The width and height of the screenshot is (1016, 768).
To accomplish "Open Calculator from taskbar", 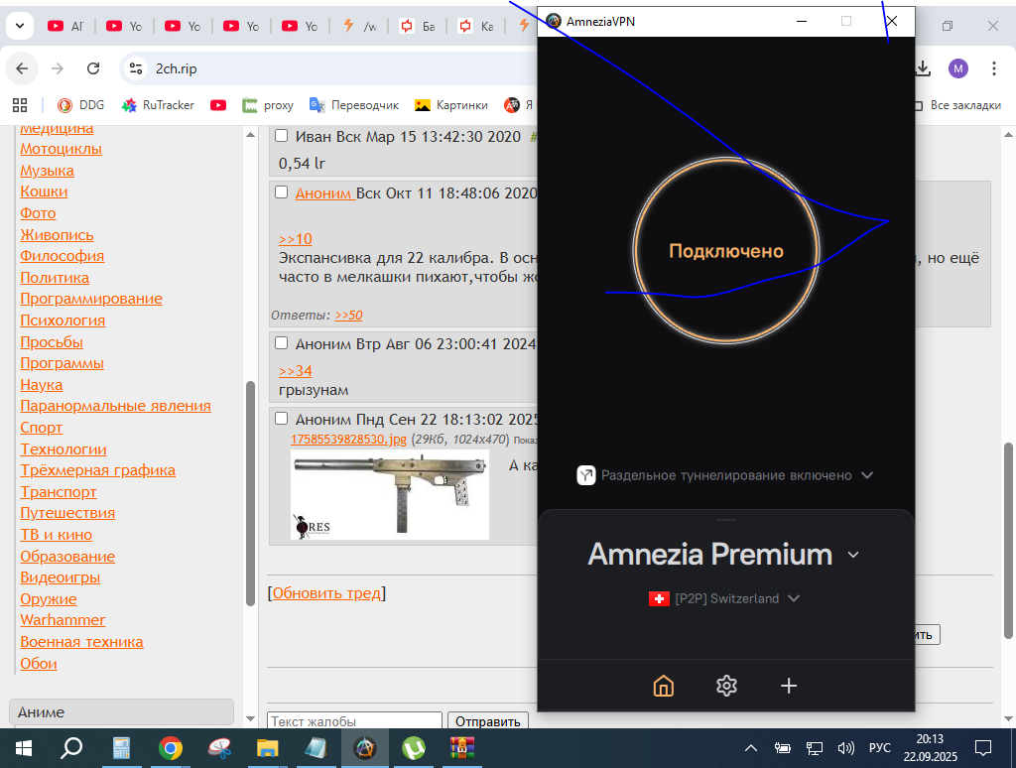I will coord(121,748).
